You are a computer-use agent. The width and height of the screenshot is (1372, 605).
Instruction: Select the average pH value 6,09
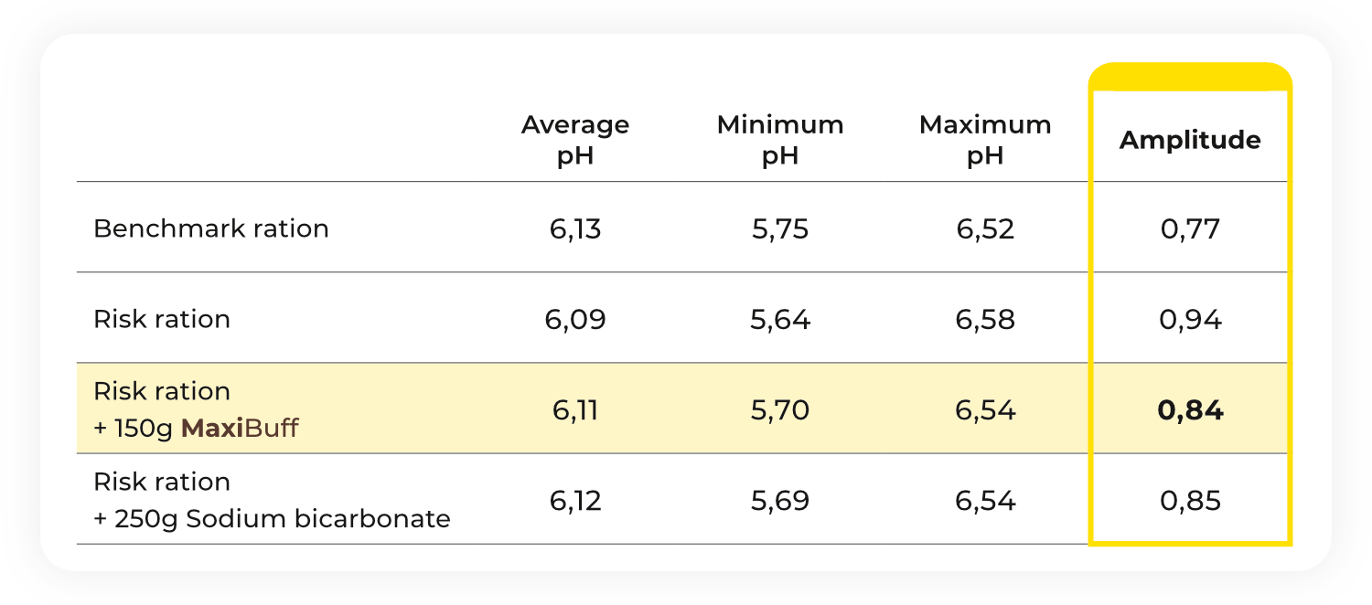click(575, 320)
